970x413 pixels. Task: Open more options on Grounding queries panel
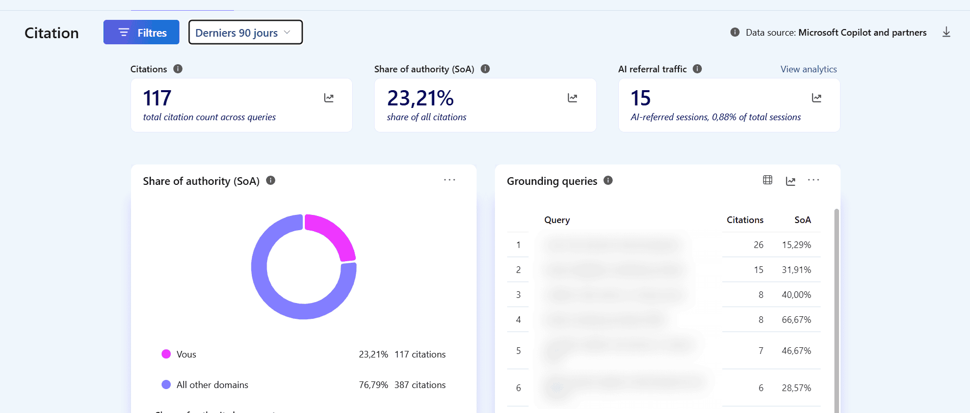point(814,180)
